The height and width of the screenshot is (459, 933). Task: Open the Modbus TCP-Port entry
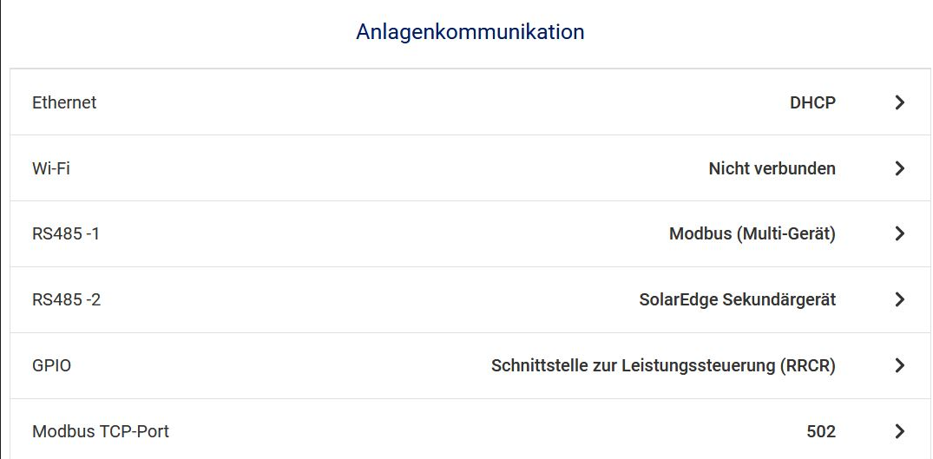[101, 431]
